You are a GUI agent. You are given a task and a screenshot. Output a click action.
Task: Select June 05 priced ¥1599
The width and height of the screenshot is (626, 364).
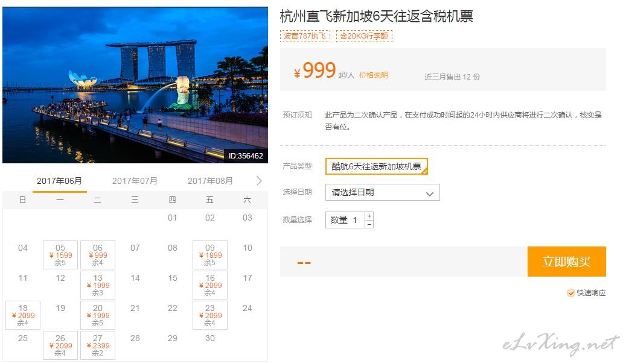60,255
